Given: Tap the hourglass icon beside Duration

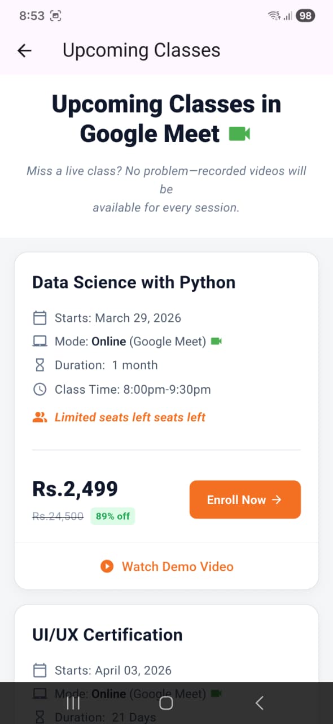Looking at the screenshot, I should 40,365.
